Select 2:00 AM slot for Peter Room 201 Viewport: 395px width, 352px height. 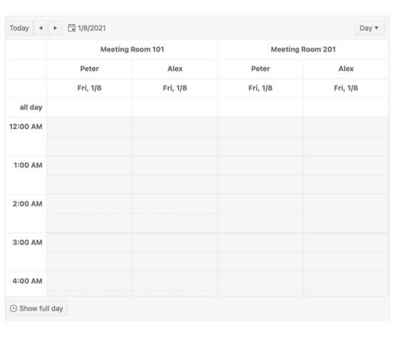point(260,204)
